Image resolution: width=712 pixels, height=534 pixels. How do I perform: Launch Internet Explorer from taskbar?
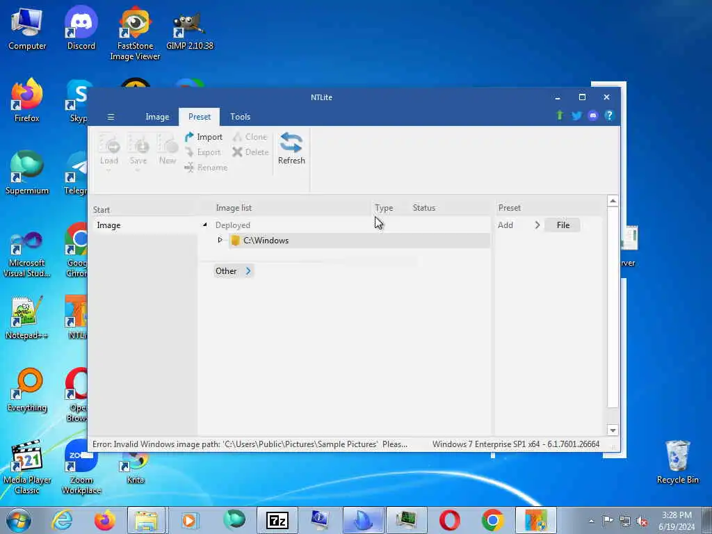point(61,520)
